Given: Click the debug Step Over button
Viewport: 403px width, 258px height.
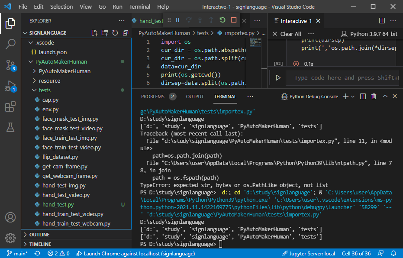Looking at the screenshot, I should [x=189, y=20].
